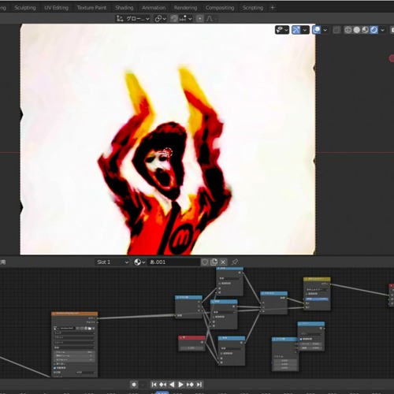Toggle the checked clamp checkbox in power node
394x394 pixels.
tap(301, 339)
